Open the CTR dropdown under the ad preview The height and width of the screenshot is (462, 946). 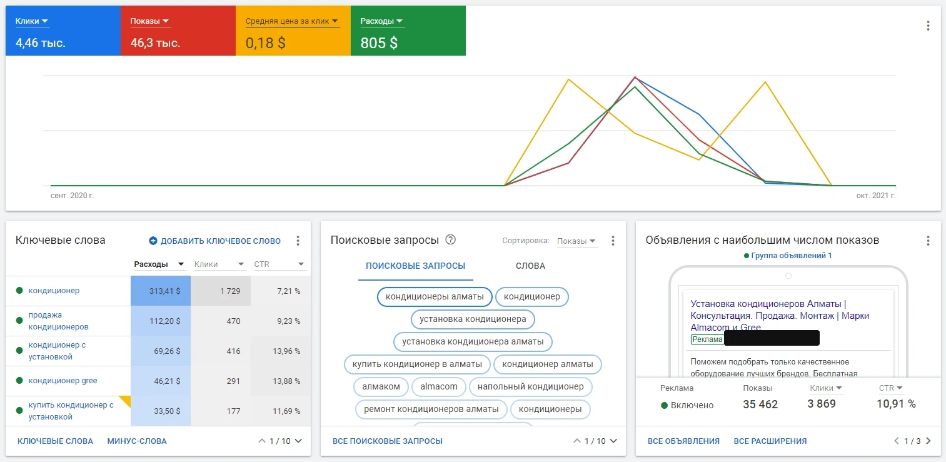[x=891, y=388]
